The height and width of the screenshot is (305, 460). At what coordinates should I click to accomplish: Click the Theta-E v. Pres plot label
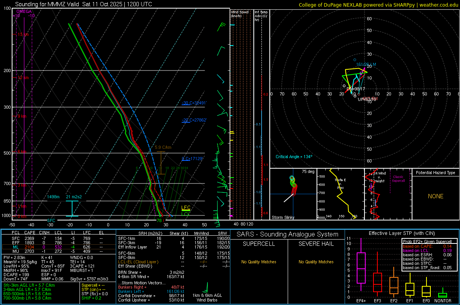(340, 183)
